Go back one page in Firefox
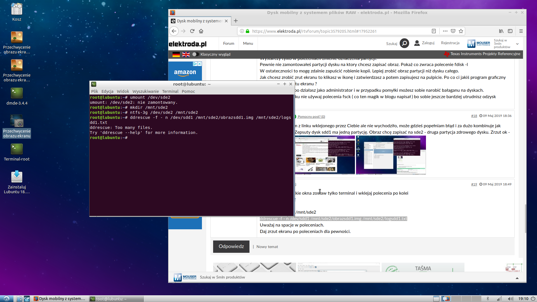The width and height of the screenshot is (537, 302). click(x=174, y=31)
